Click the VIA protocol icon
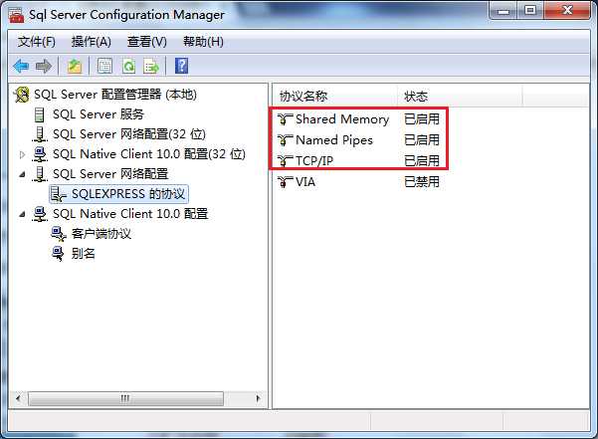 [x=285, y=182]
